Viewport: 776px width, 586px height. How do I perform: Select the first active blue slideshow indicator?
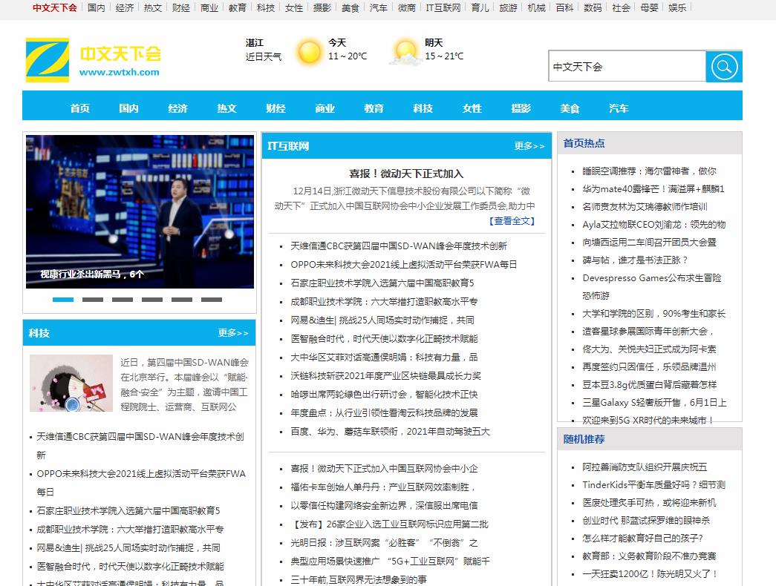[x=63, y=300]
